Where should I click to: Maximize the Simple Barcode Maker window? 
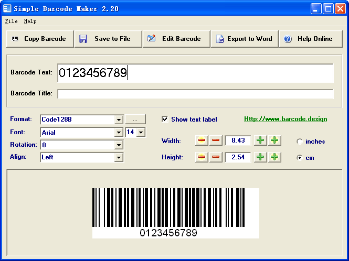pos(328,9)
